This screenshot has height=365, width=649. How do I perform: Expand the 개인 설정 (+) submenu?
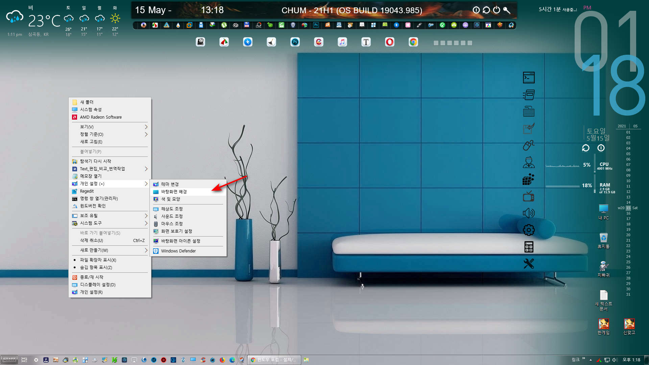tap(110, 184)
